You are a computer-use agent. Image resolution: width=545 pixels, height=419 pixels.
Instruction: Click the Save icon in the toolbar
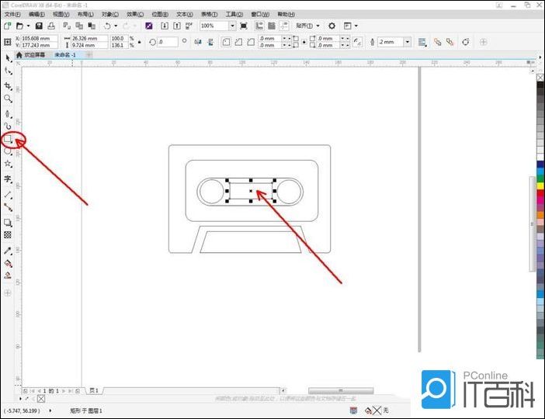point(38,26)
